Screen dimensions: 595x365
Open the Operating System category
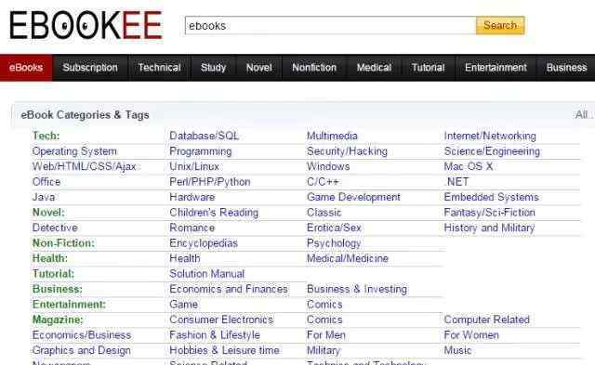pyautogui.click(x=74, y=151)
